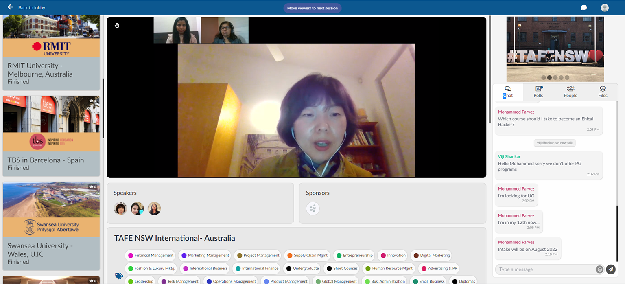Click the highlighted carousel dot on the TAFENSW photo
Screen dimensions: 625x287
(549, 77)
